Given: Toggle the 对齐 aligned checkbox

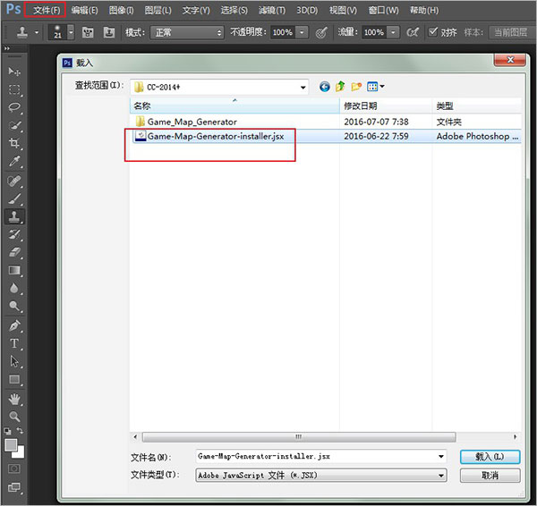Looking at the screenshot, I should point(433,32).
